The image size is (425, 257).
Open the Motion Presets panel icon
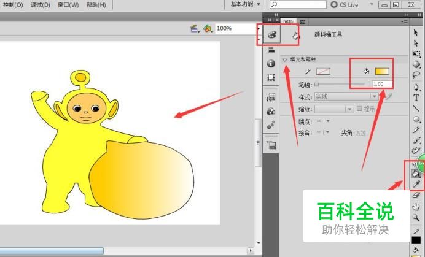pos(271,125)
